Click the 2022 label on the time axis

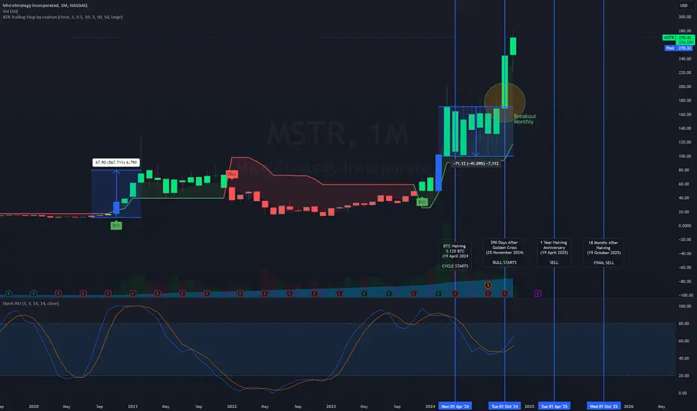pos(232,406)
